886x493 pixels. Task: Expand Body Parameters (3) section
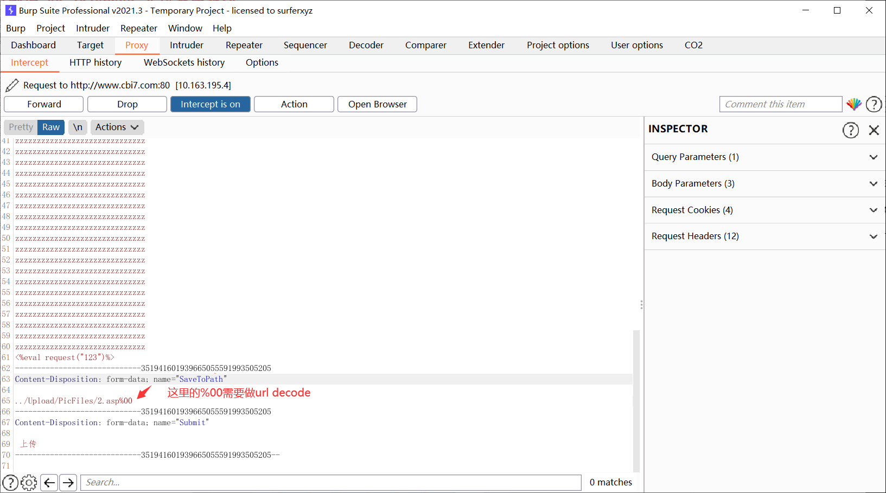tap(765, 183)
